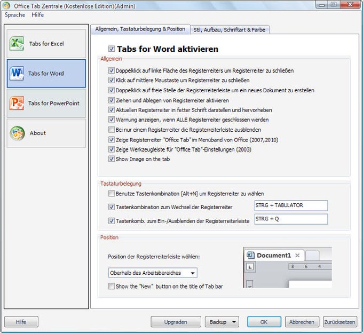Click the ruler tab-stop L icon in preview
Image resolution: width=363 pixels, height=333 pixels.
(250, 267)
